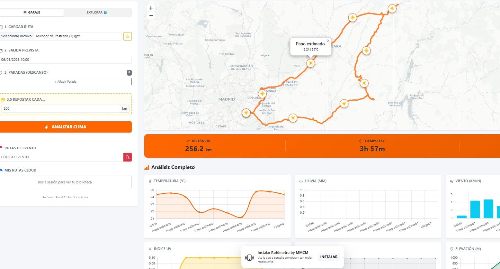The image size is (500, 269).
Task: Click the star favorite icon beside the GPX file
Action: (x=128, y=36)
